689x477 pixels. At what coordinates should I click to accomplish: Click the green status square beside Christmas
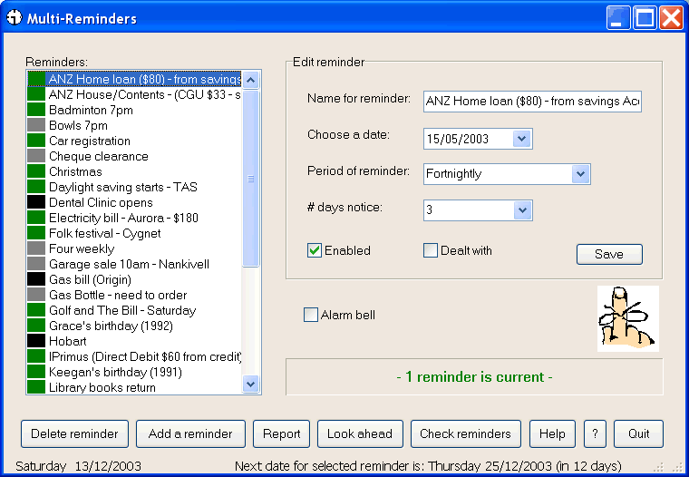[36, 171]
